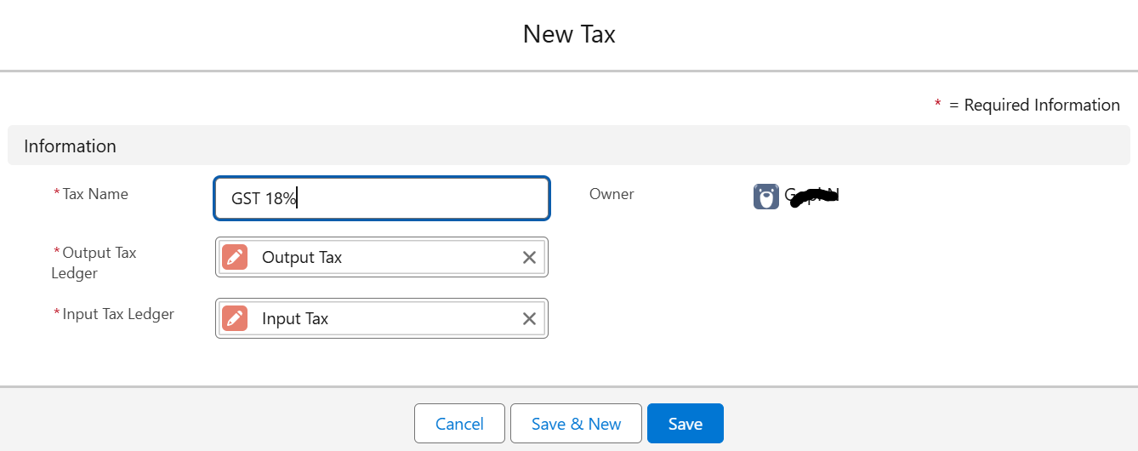Image resolution: width=1138 pixels, height=451 pixels.
Task: Select the Output Tax pill text
Action: pyautogui.click(x=302, y=257)
